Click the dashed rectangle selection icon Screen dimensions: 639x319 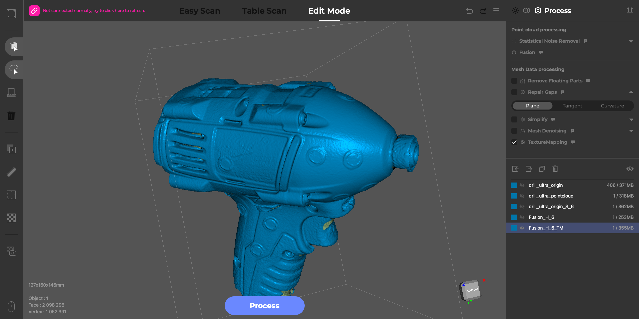pos(11,195)
